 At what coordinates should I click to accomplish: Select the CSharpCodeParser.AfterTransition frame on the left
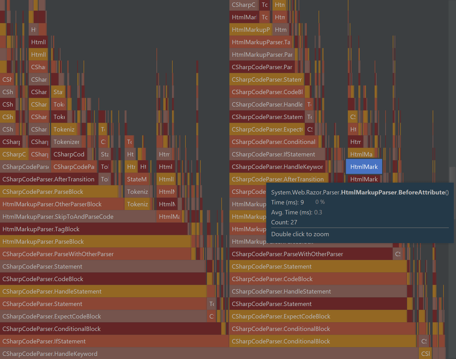click(x=48, y=179)
